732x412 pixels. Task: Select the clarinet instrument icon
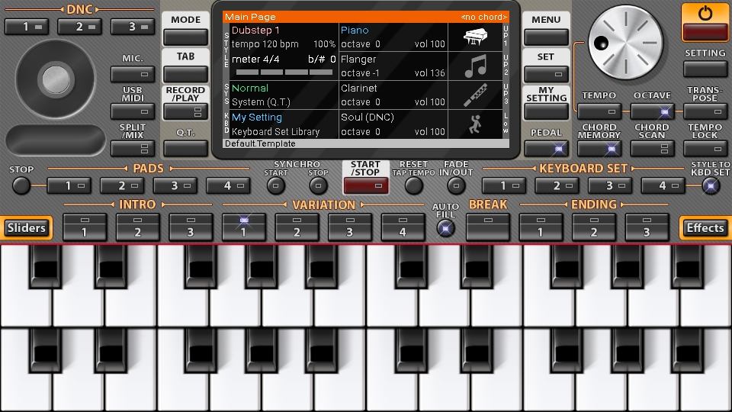point(475,95)
